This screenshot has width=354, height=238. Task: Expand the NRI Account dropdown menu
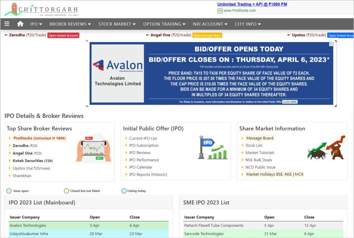(210, 24)
